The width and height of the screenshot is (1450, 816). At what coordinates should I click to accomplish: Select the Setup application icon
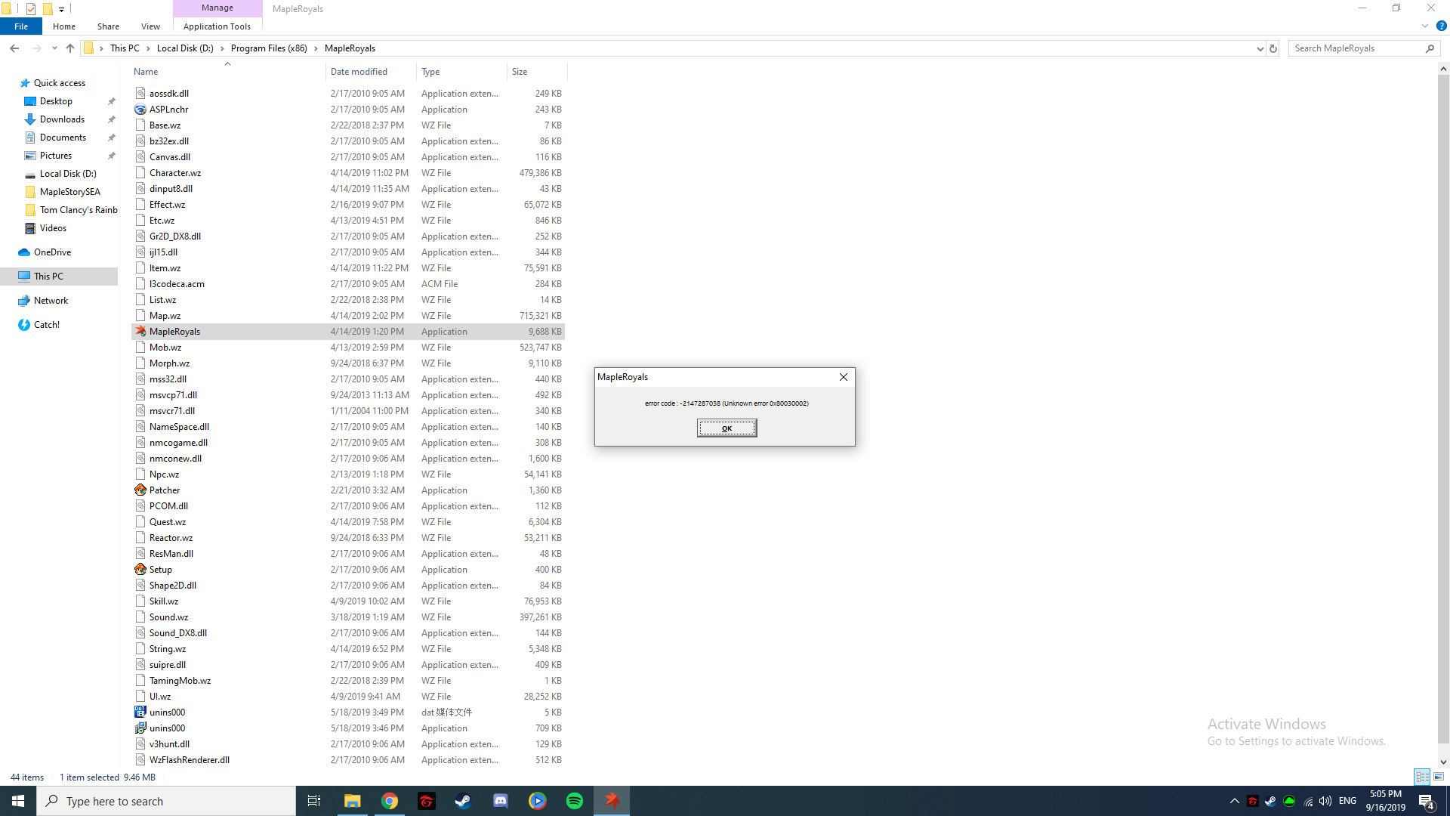tap(140, 570)
